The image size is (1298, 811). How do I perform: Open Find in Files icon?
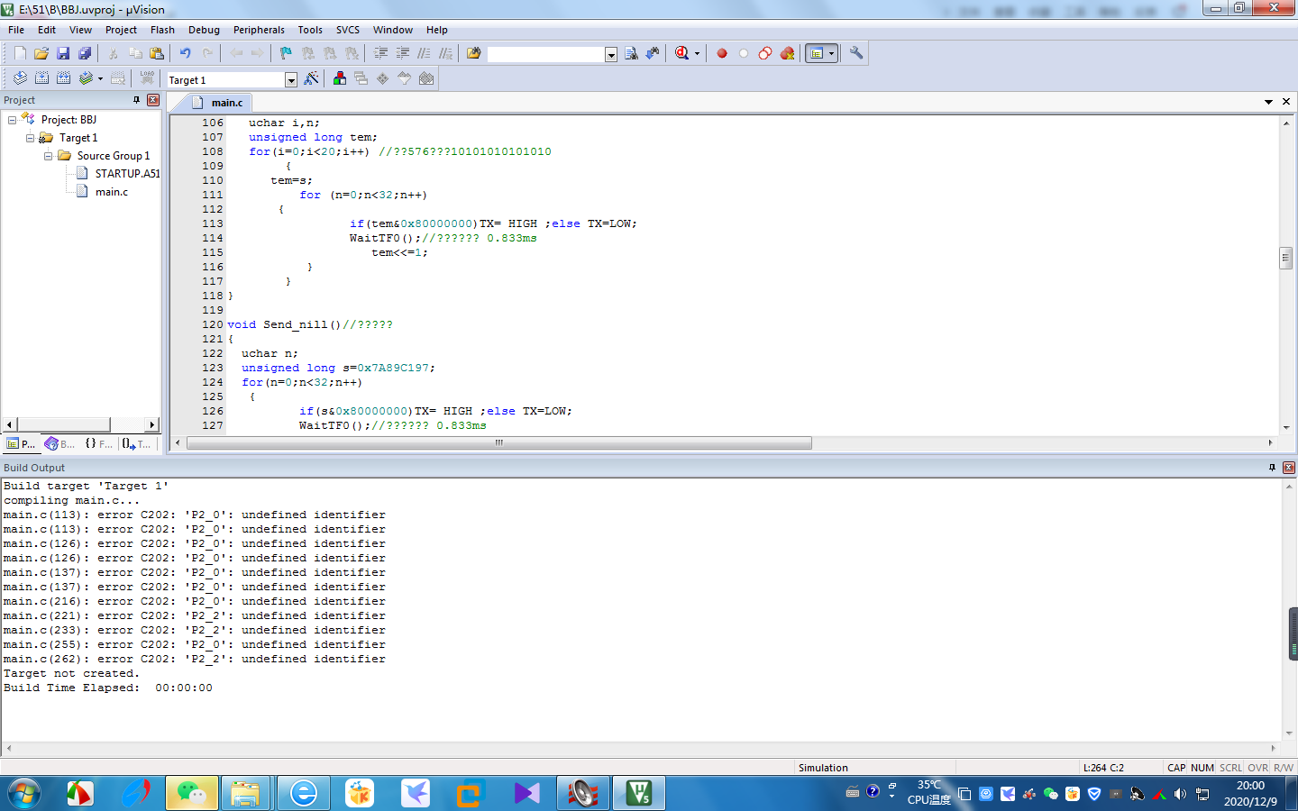point(474,53)
